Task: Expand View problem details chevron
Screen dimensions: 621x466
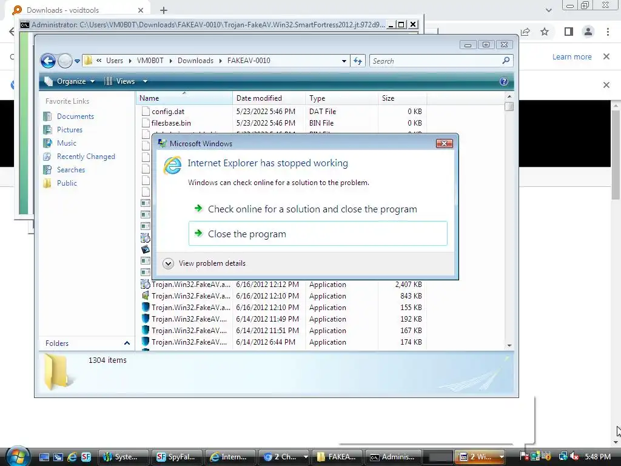Action: (x=169, y=263)
